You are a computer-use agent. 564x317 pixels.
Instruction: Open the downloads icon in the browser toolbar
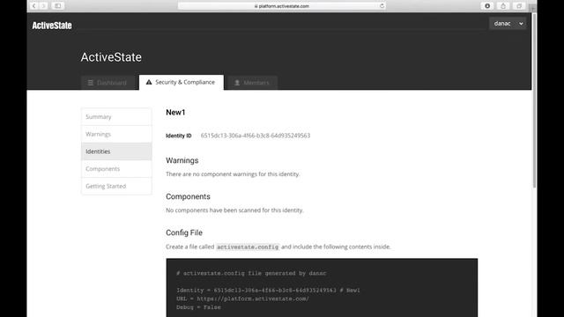click(487, 6)
